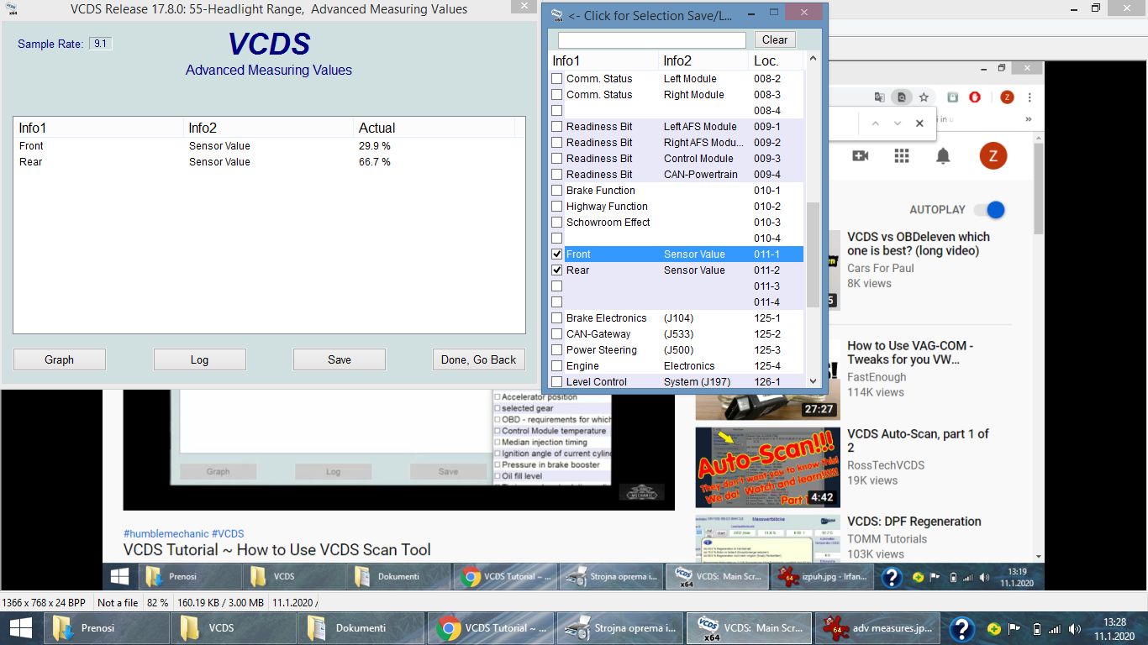Click the green plus tray icon next to adv measures.jp

click(x=994, y=628)
